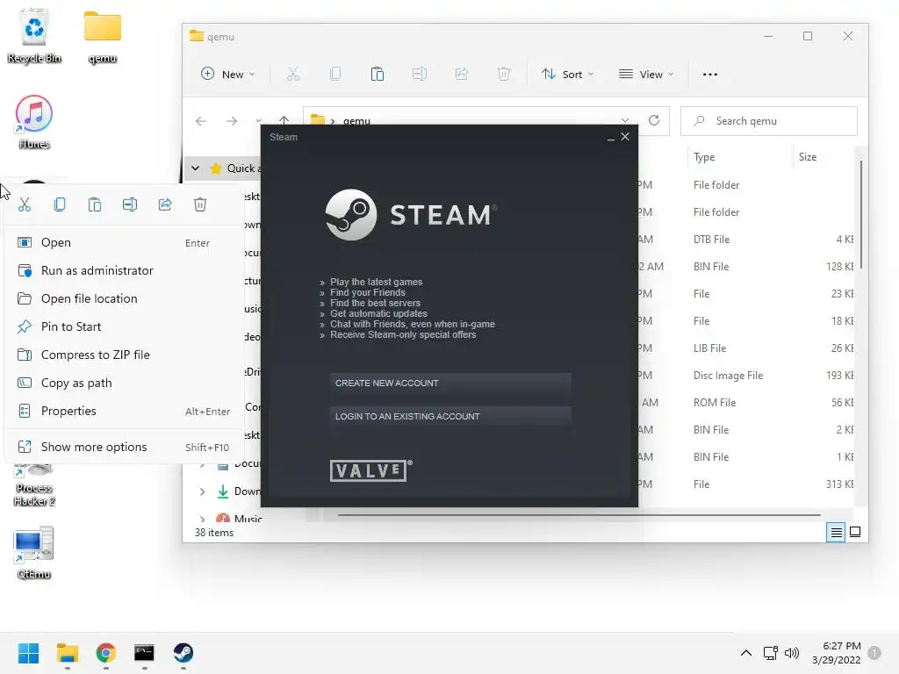
Task: Select the Disc Image File row
Action: point(745,376)
